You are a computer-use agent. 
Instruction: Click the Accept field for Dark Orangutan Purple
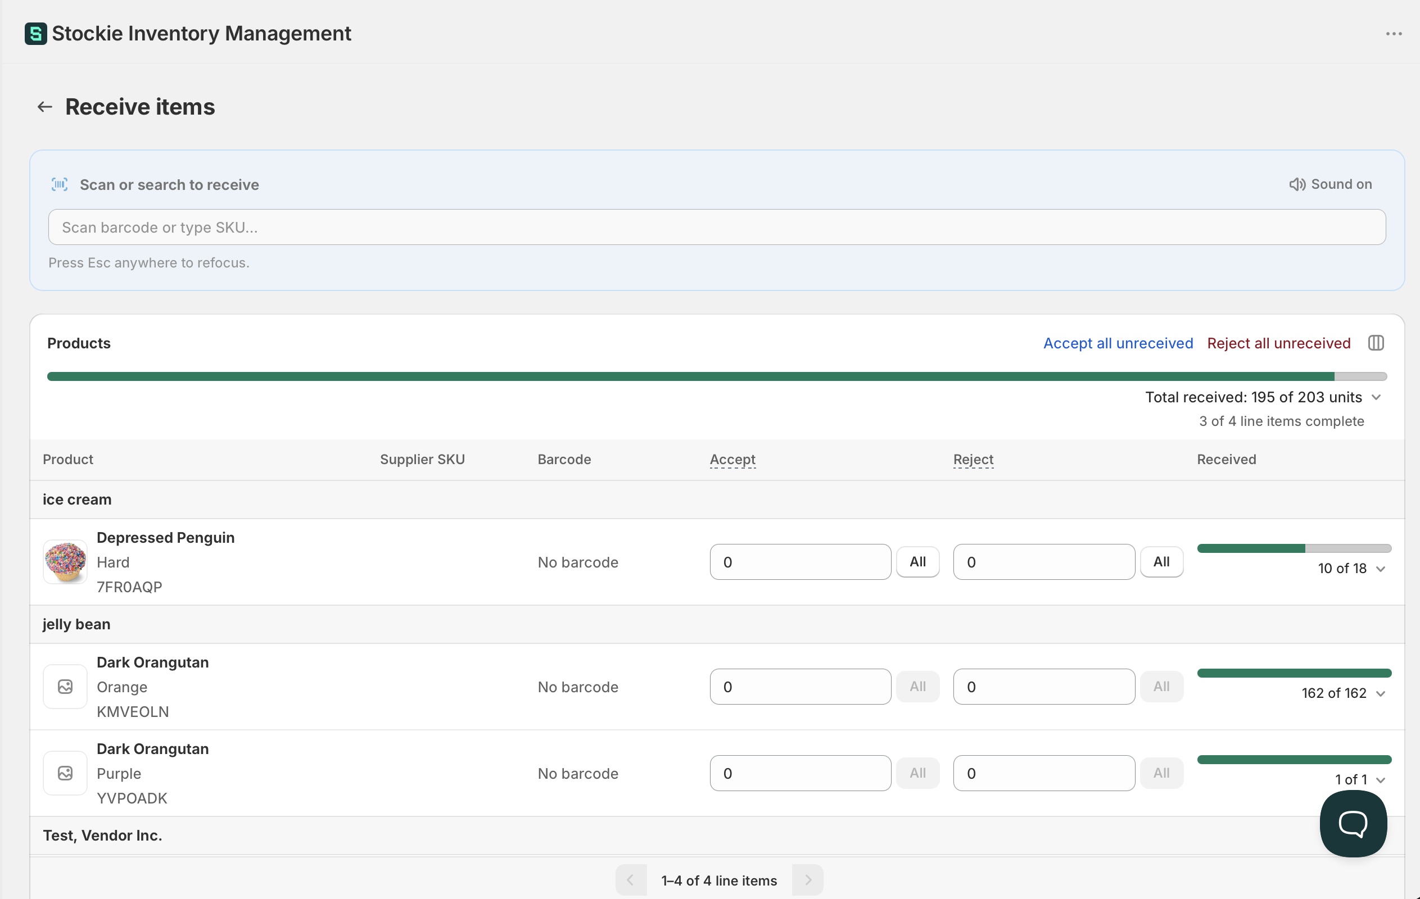click(x=800, y=774)
